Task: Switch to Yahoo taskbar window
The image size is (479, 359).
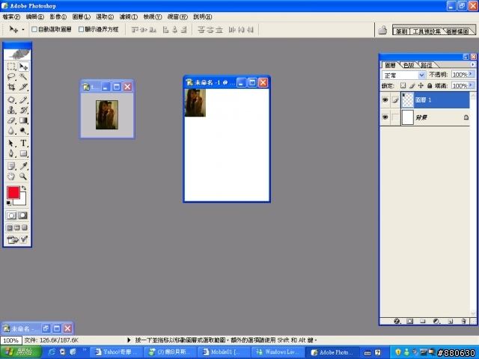Action: 116,352
